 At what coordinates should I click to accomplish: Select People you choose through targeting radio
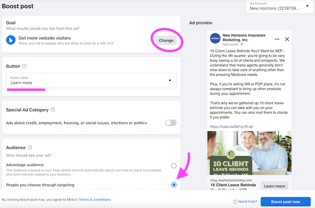pyautogui.click(x=174, y=184)
